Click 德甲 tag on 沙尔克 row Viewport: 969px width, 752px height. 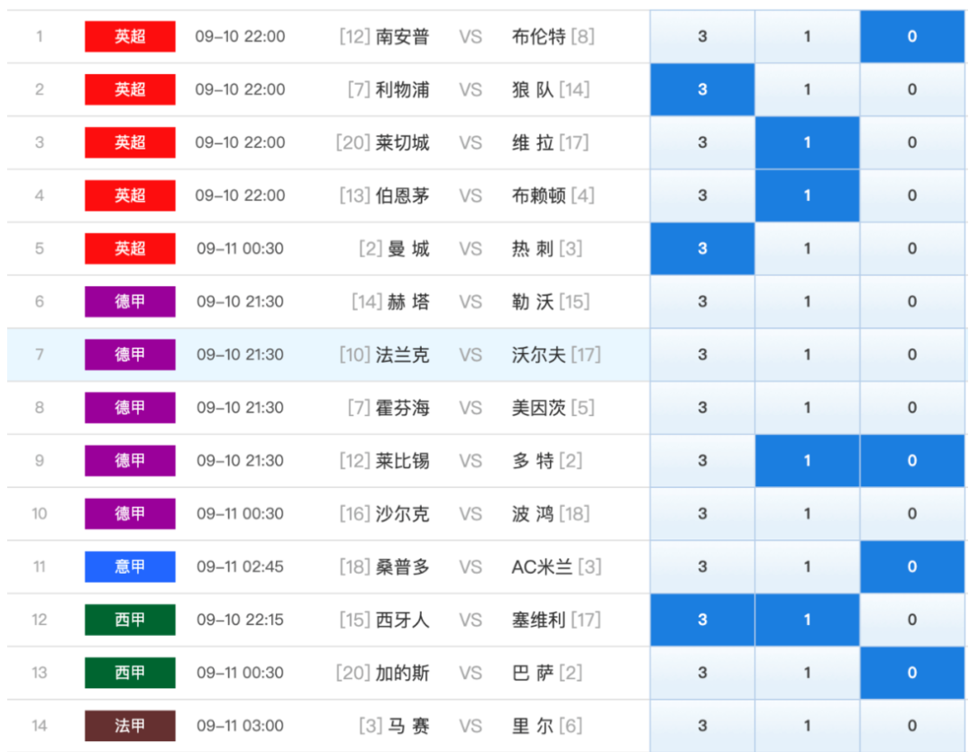point(130,514)
